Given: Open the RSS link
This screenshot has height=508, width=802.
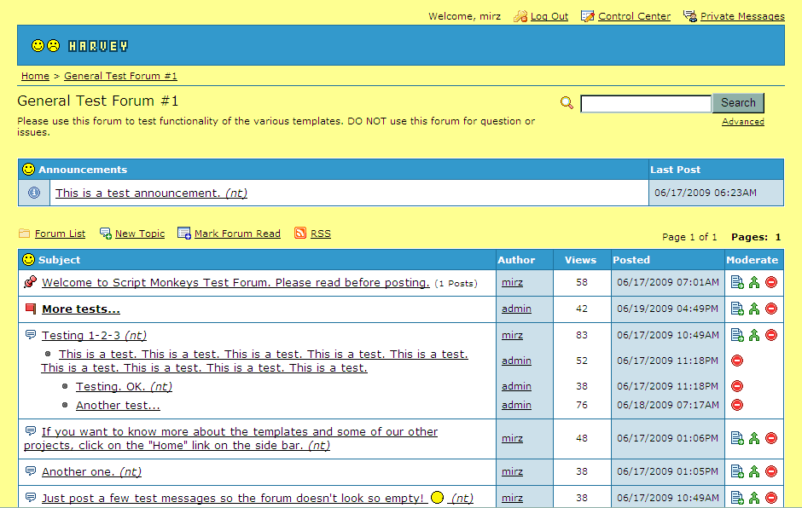Looking at the screenshot, I should click(320, 234).
